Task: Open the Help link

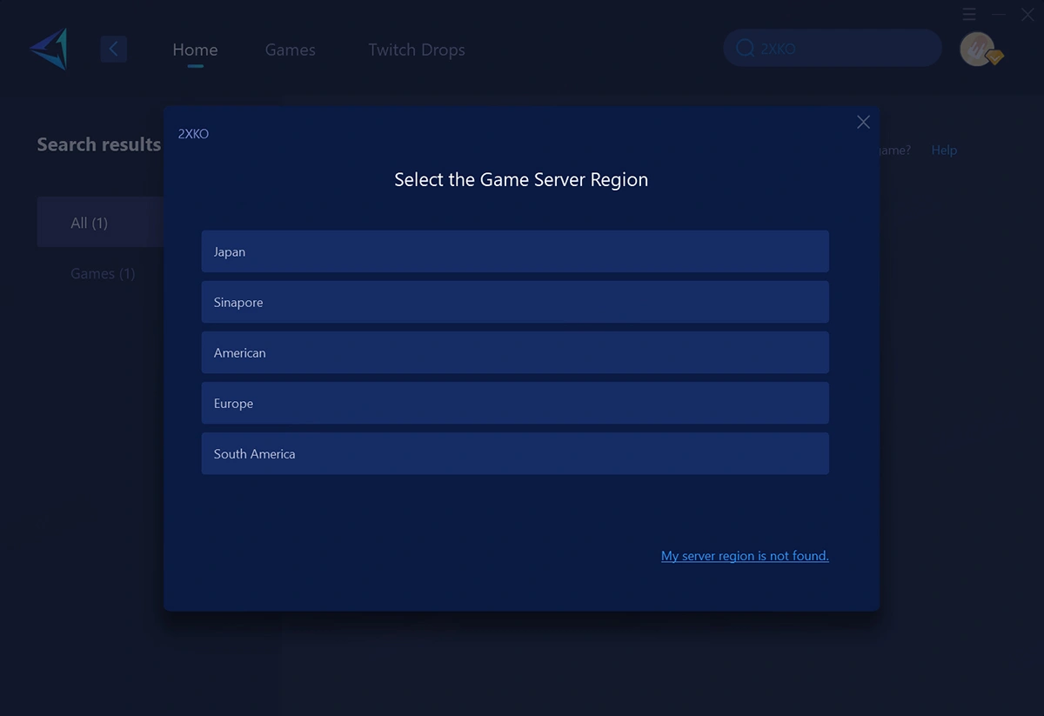Action: click(944, 151)
